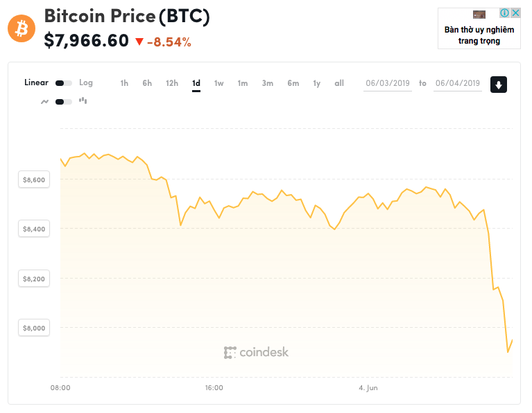Switch to the 1w time range
The image size is (532, 413).
pyautogui.click(x=219, y=83)
